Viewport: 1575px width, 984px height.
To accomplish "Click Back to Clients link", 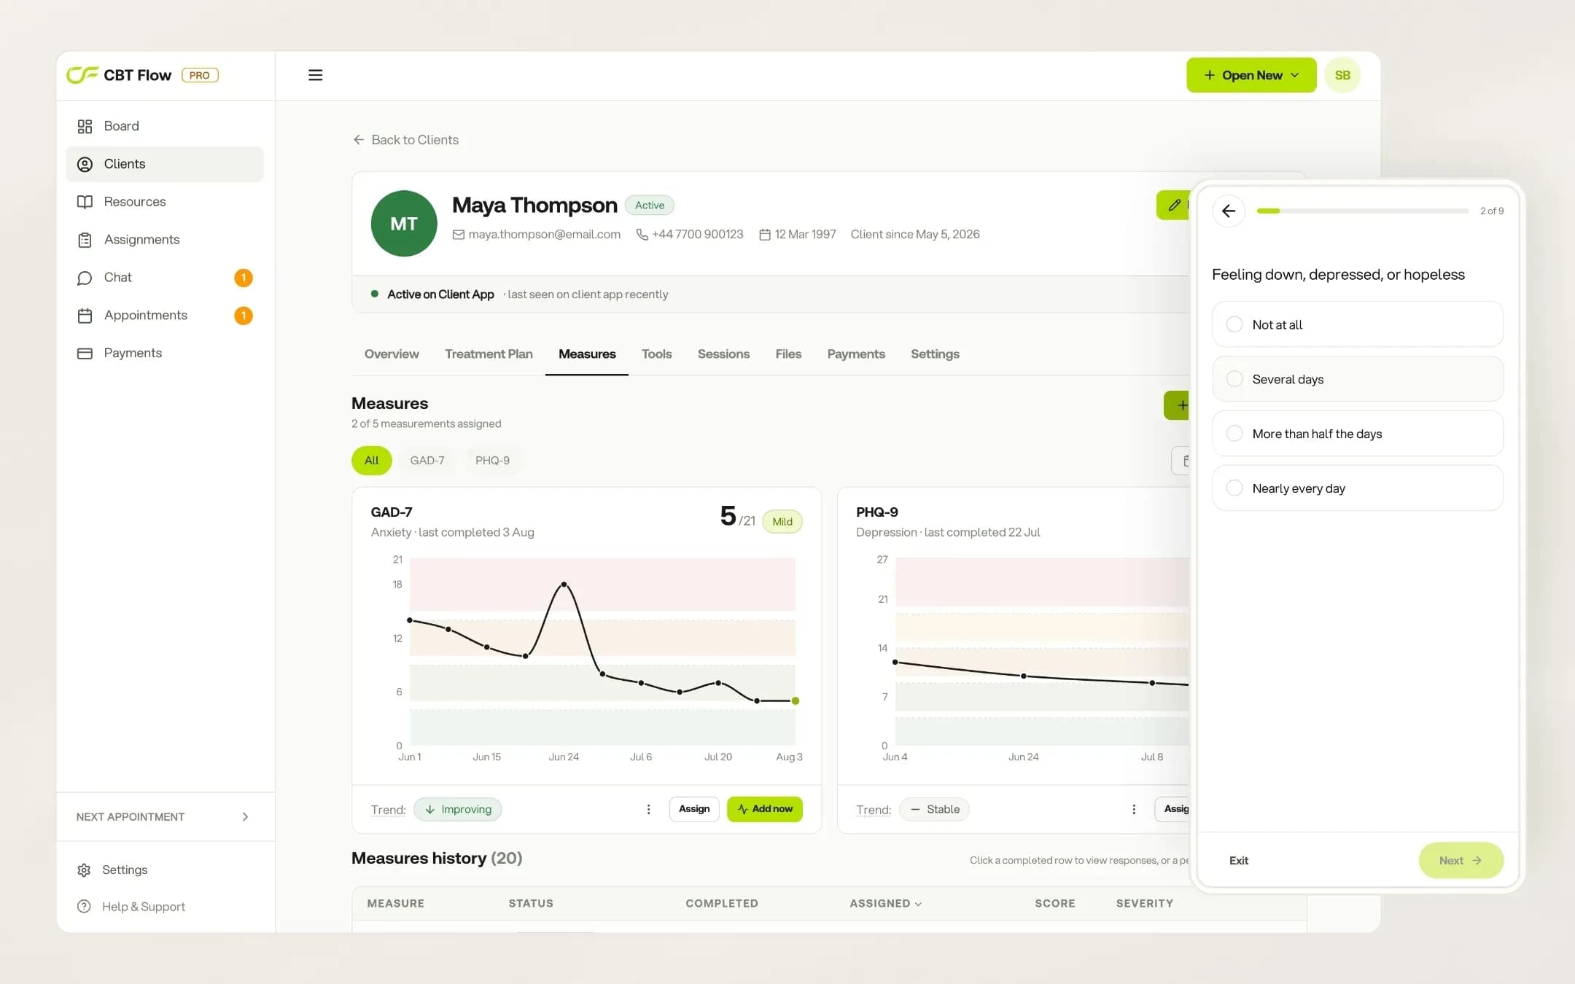I will pyautogui.click(x=405, y=140).
